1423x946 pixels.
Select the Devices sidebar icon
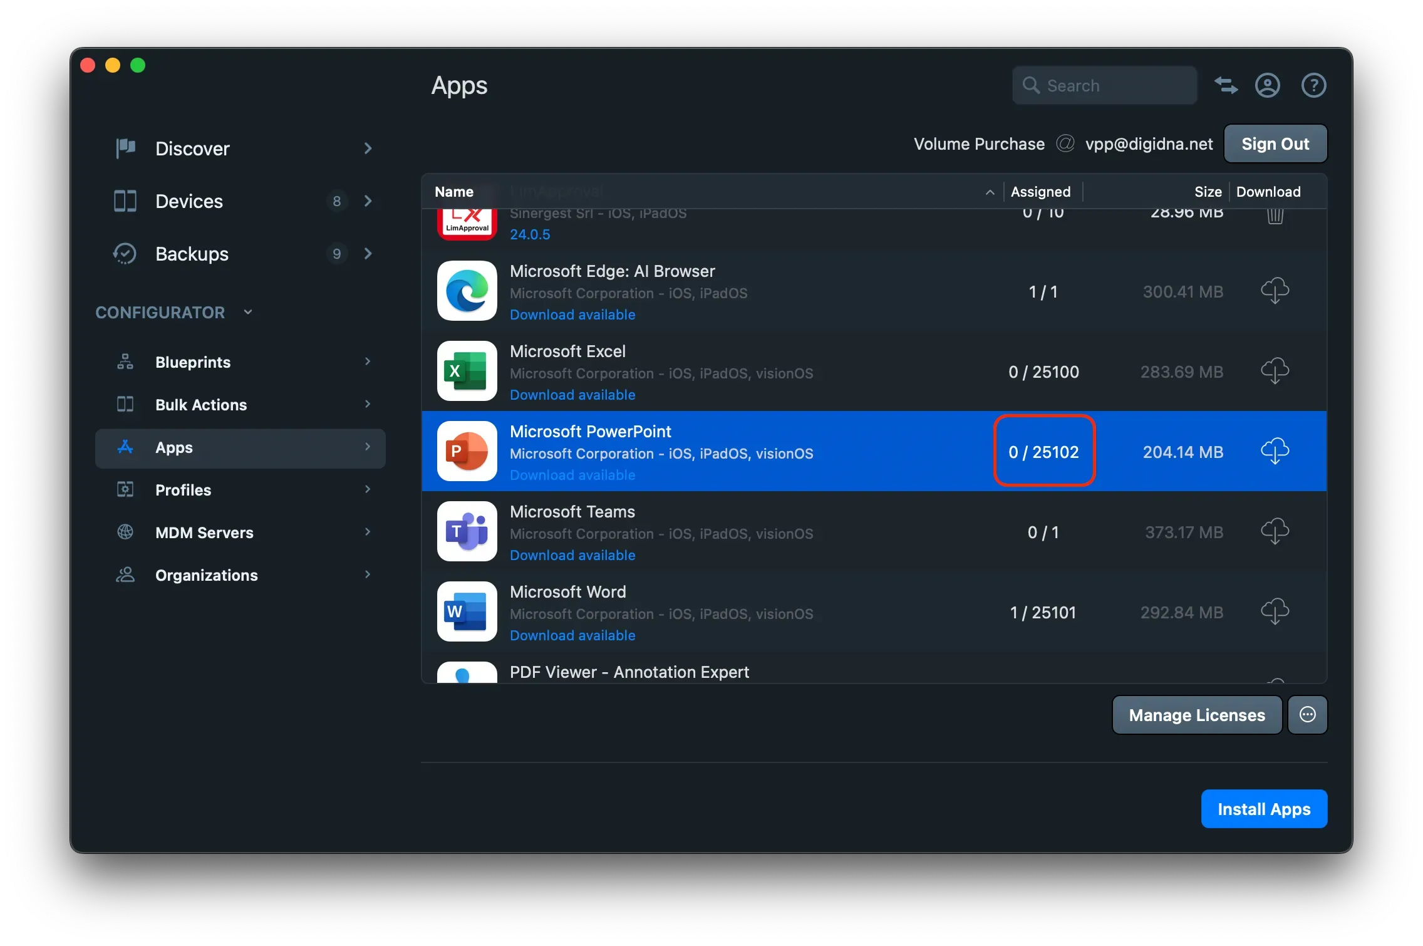[125, 201]
